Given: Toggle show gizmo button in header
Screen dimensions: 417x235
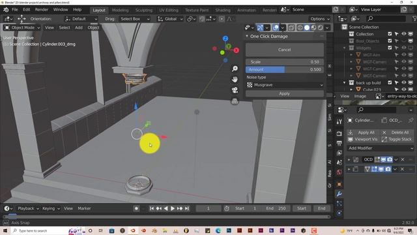Looking at the screenshot, I should (x=260, y=27).
